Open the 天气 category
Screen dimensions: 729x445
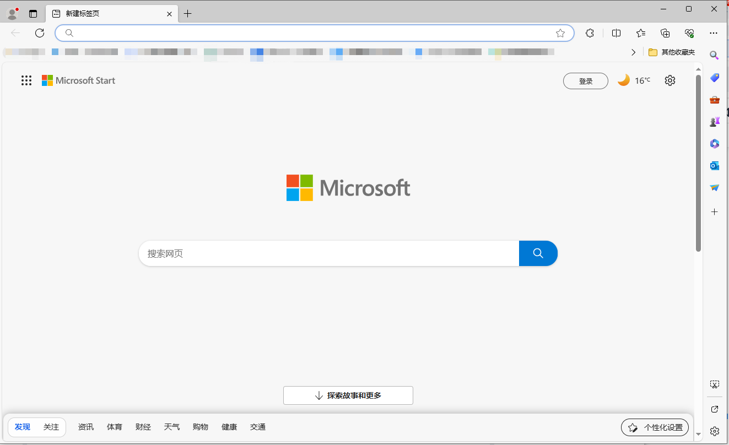(x=172, y=427)
